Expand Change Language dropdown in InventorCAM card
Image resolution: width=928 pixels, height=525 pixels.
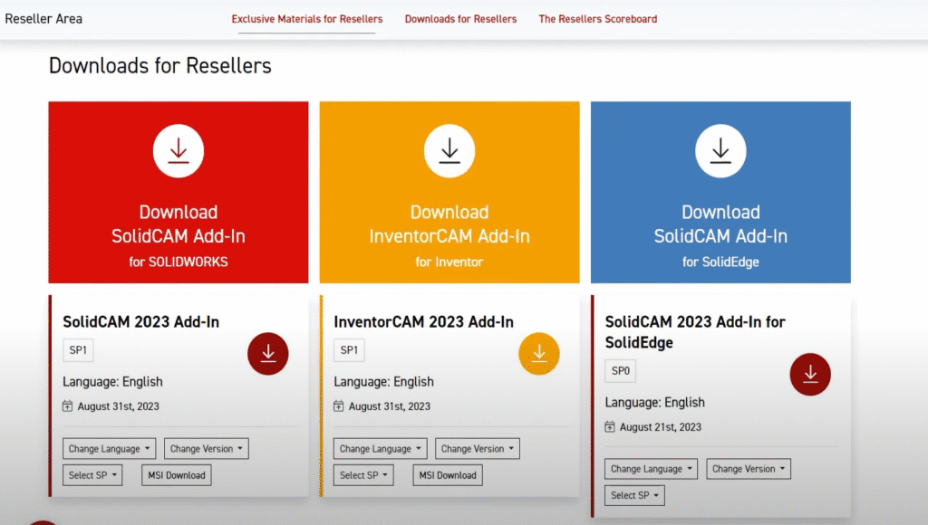click(381, 449)
